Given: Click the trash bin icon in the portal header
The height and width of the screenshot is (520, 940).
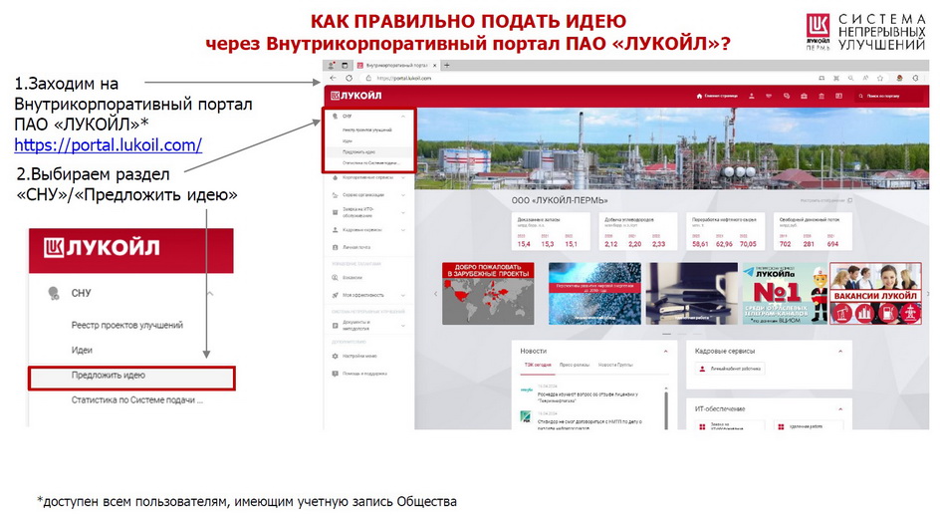Looking at the screenshot, I should coord(822,97).
